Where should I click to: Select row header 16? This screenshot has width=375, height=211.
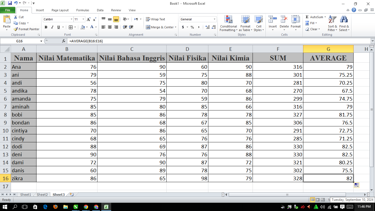[5, 178]
